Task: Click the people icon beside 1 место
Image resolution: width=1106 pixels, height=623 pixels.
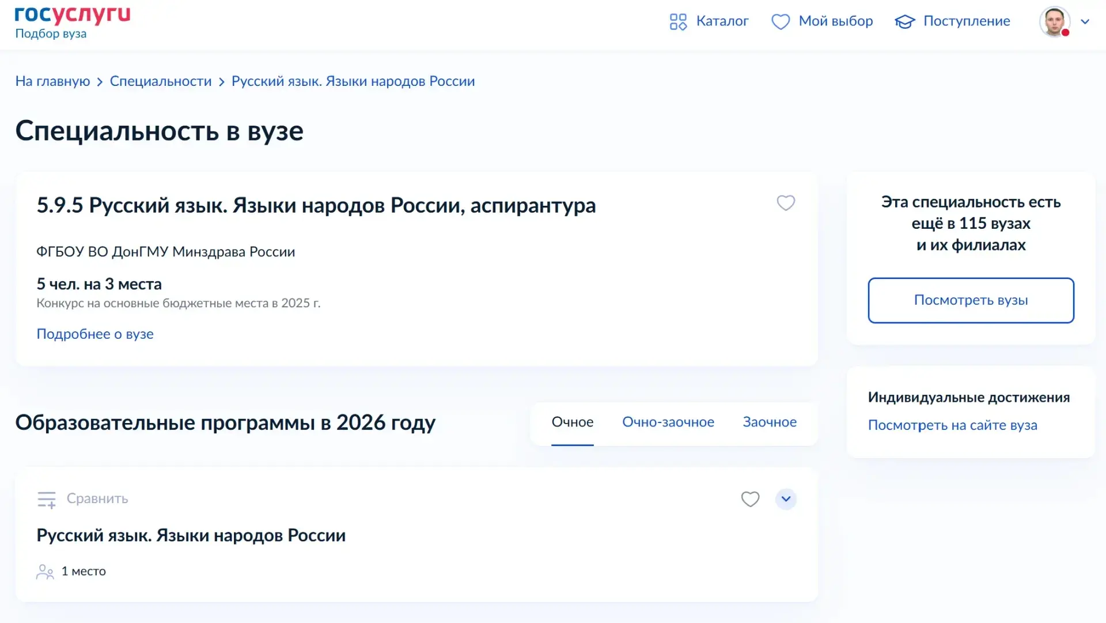Action: (45, 572)
